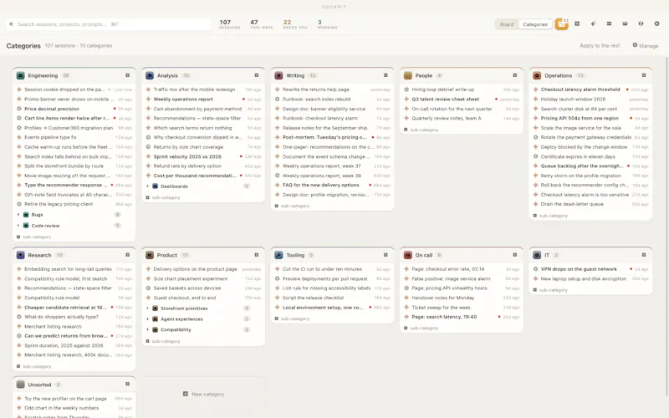Click the round icon left of settings gear
The height and width of the screenshot is (418, 669).
pos(641,24)
